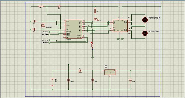The width and height of the screenshot is (185, 98).
Task: Select the topmost SENSOR input terminal
Action: click(49, 32)
